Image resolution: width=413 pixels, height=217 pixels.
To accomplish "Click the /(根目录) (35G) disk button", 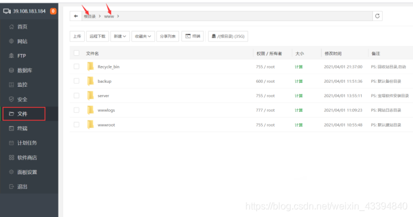I will [228, 36].
